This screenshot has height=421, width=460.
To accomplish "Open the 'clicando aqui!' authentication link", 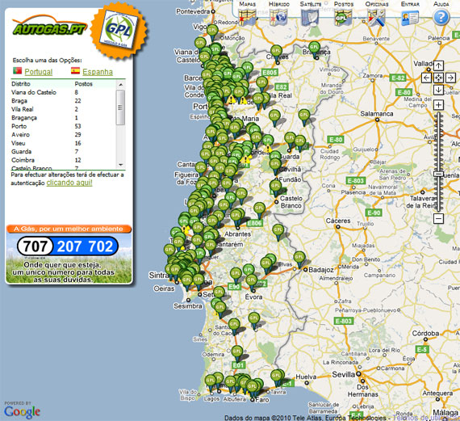I will [69, 183].
